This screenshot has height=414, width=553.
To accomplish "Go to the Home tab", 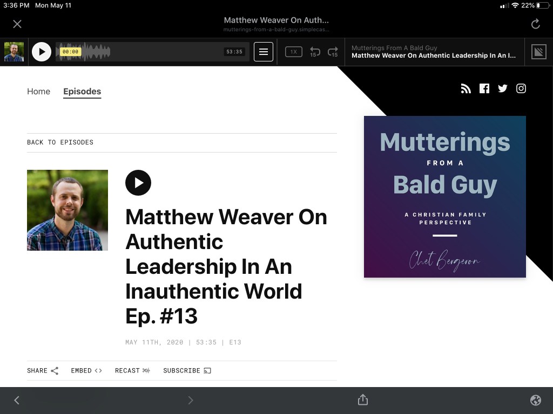I will 38,92.
